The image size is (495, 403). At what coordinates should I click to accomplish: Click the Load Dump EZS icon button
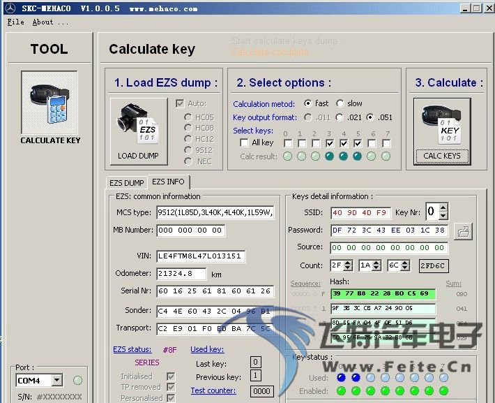coord(139,131)
